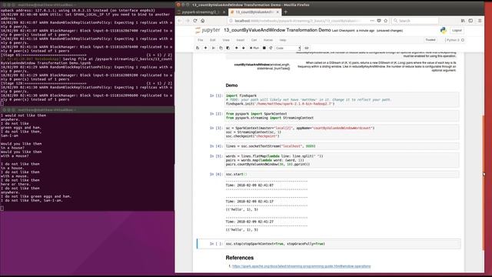Close the 13_countByValueAndWindow browser tab
This screenshot has width=492, height=277.
click(x=278, y=12)
